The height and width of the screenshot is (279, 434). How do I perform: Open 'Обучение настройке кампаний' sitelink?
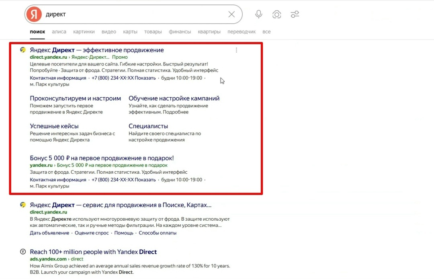tap(174, 98)
